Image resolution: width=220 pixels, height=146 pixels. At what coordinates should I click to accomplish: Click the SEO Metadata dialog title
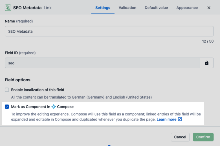27,8
